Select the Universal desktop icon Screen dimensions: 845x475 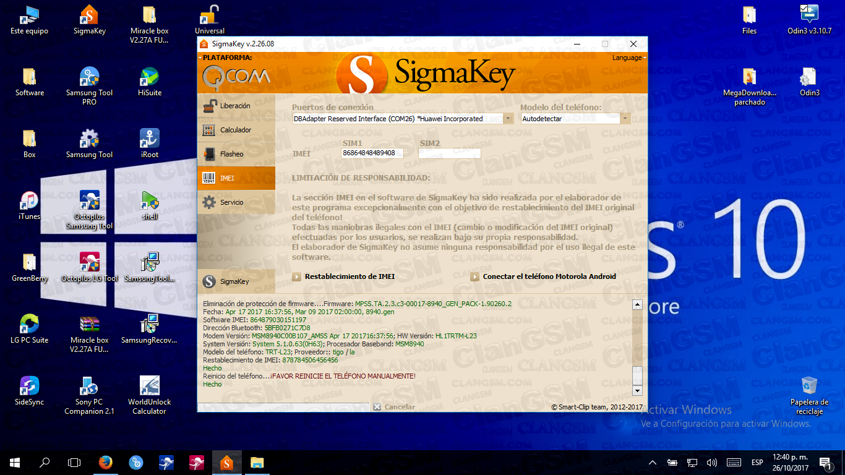210,20
